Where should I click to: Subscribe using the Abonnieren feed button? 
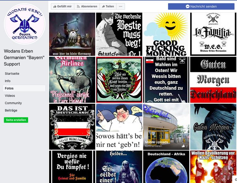87,6
